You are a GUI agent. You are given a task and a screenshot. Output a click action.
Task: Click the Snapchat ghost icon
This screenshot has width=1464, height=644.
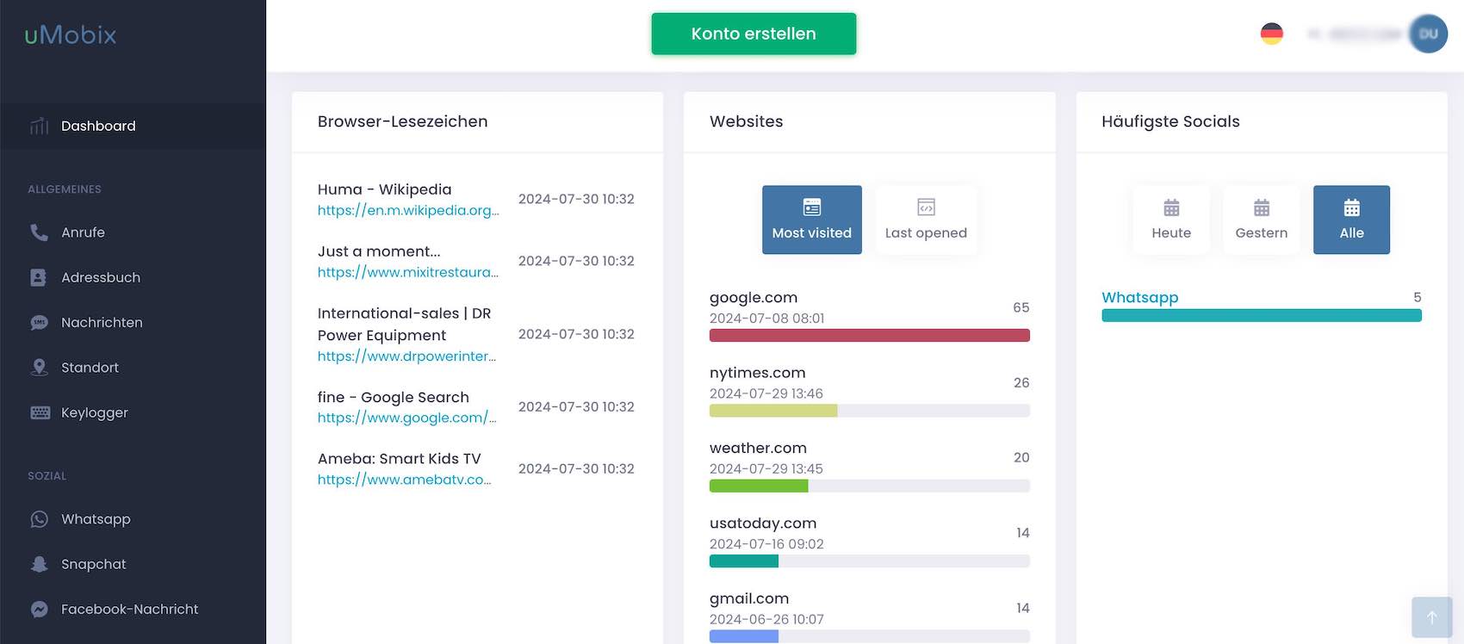(x=39, y=564)
